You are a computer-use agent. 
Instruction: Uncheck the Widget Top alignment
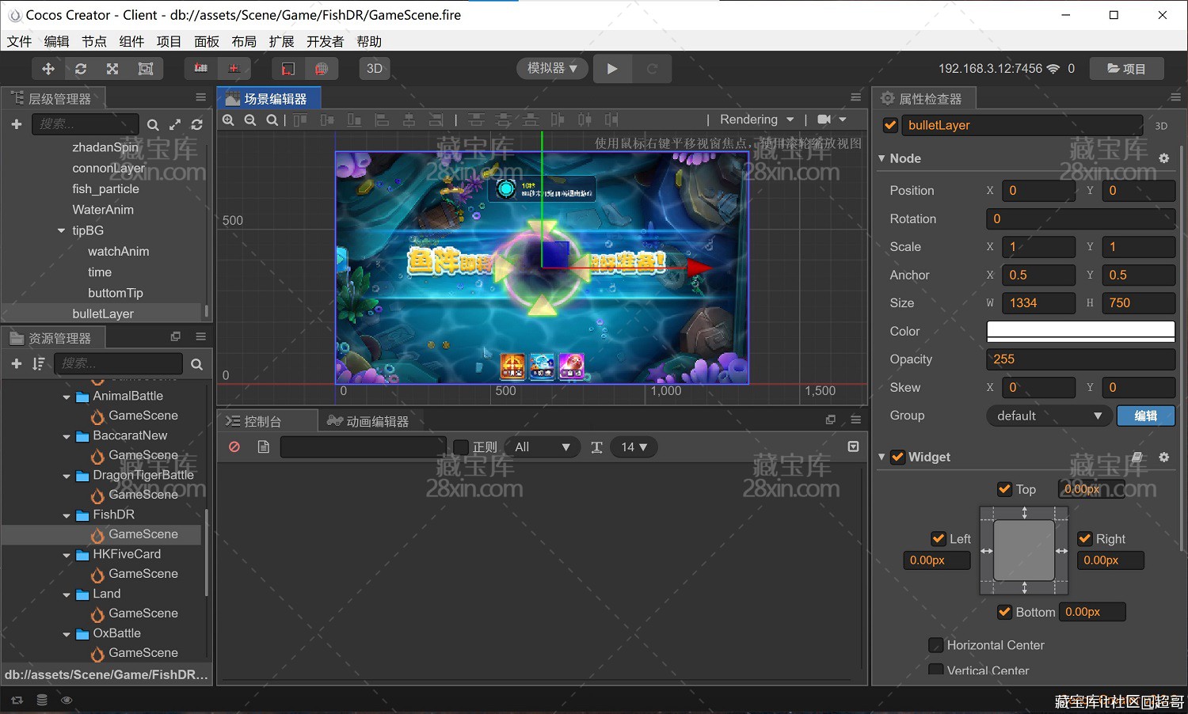[1004, 489]
